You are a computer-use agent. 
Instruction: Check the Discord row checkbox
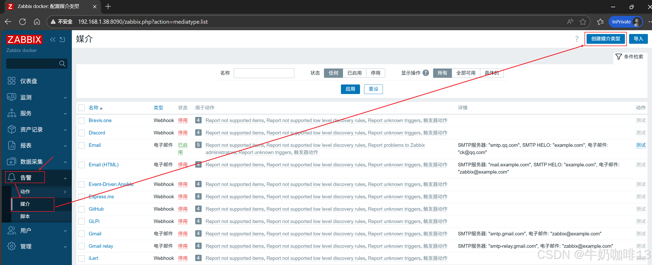pos(82,133)
